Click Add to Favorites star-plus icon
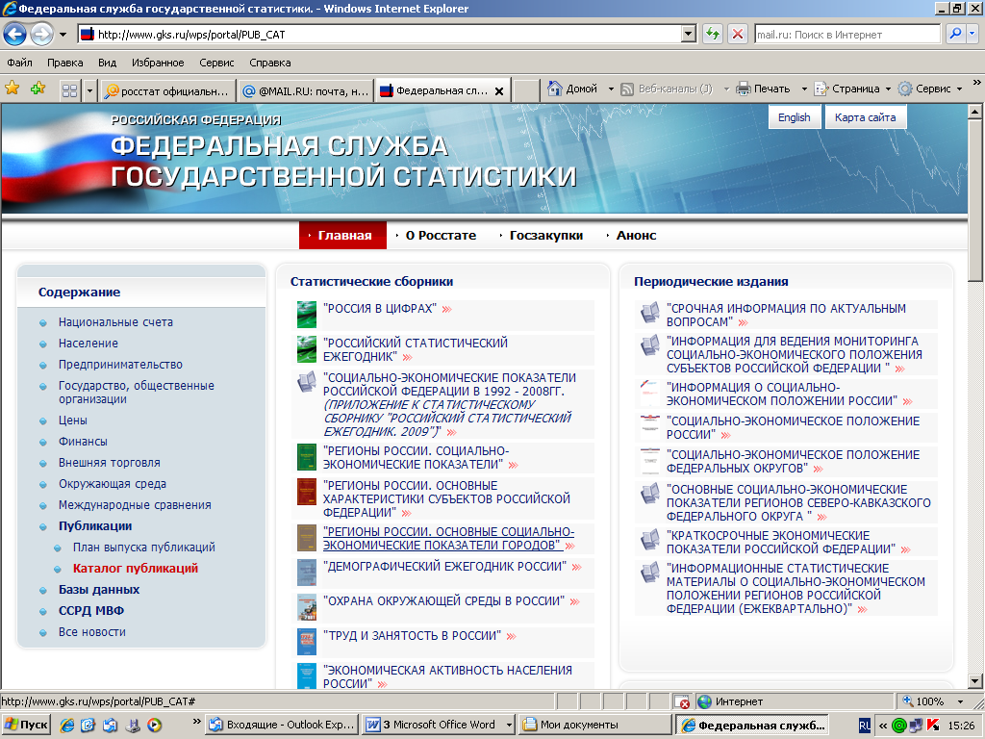 tap(38, 89)
